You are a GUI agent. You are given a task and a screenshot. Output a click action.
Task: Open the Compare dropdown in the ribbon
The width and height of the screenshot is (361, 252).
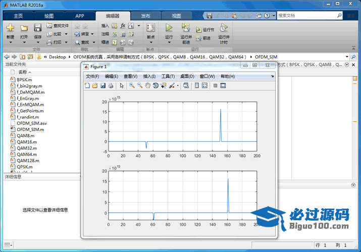tap(66, 34)
